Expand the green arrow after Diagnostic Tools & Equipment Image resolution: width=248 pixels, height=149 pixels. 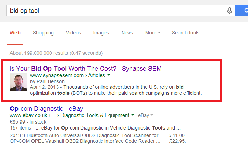click(x=133, y=115)
